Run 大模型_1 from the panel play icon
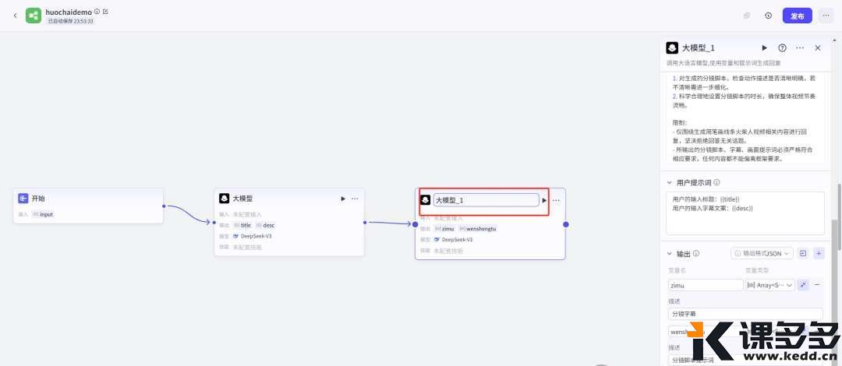 click(x=765, y=48)
